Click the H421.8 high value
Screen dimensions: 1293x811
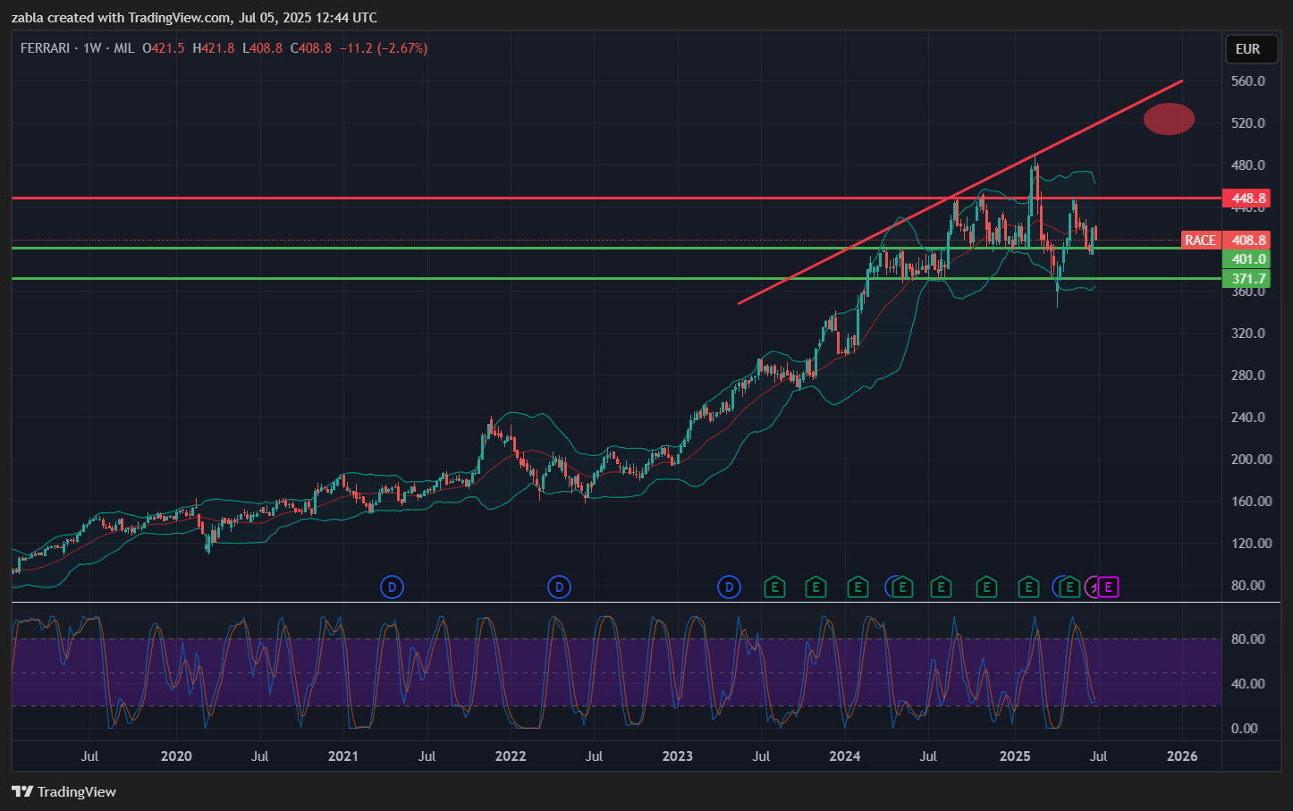click(x=213, y=48)
